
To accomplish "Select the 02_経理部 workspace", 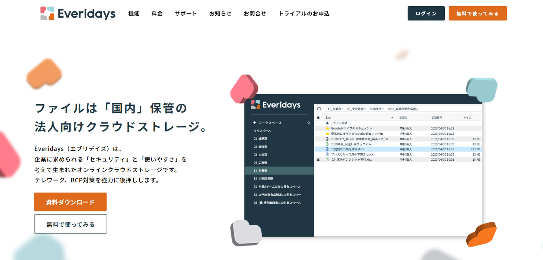I will [x=260, y=147].
